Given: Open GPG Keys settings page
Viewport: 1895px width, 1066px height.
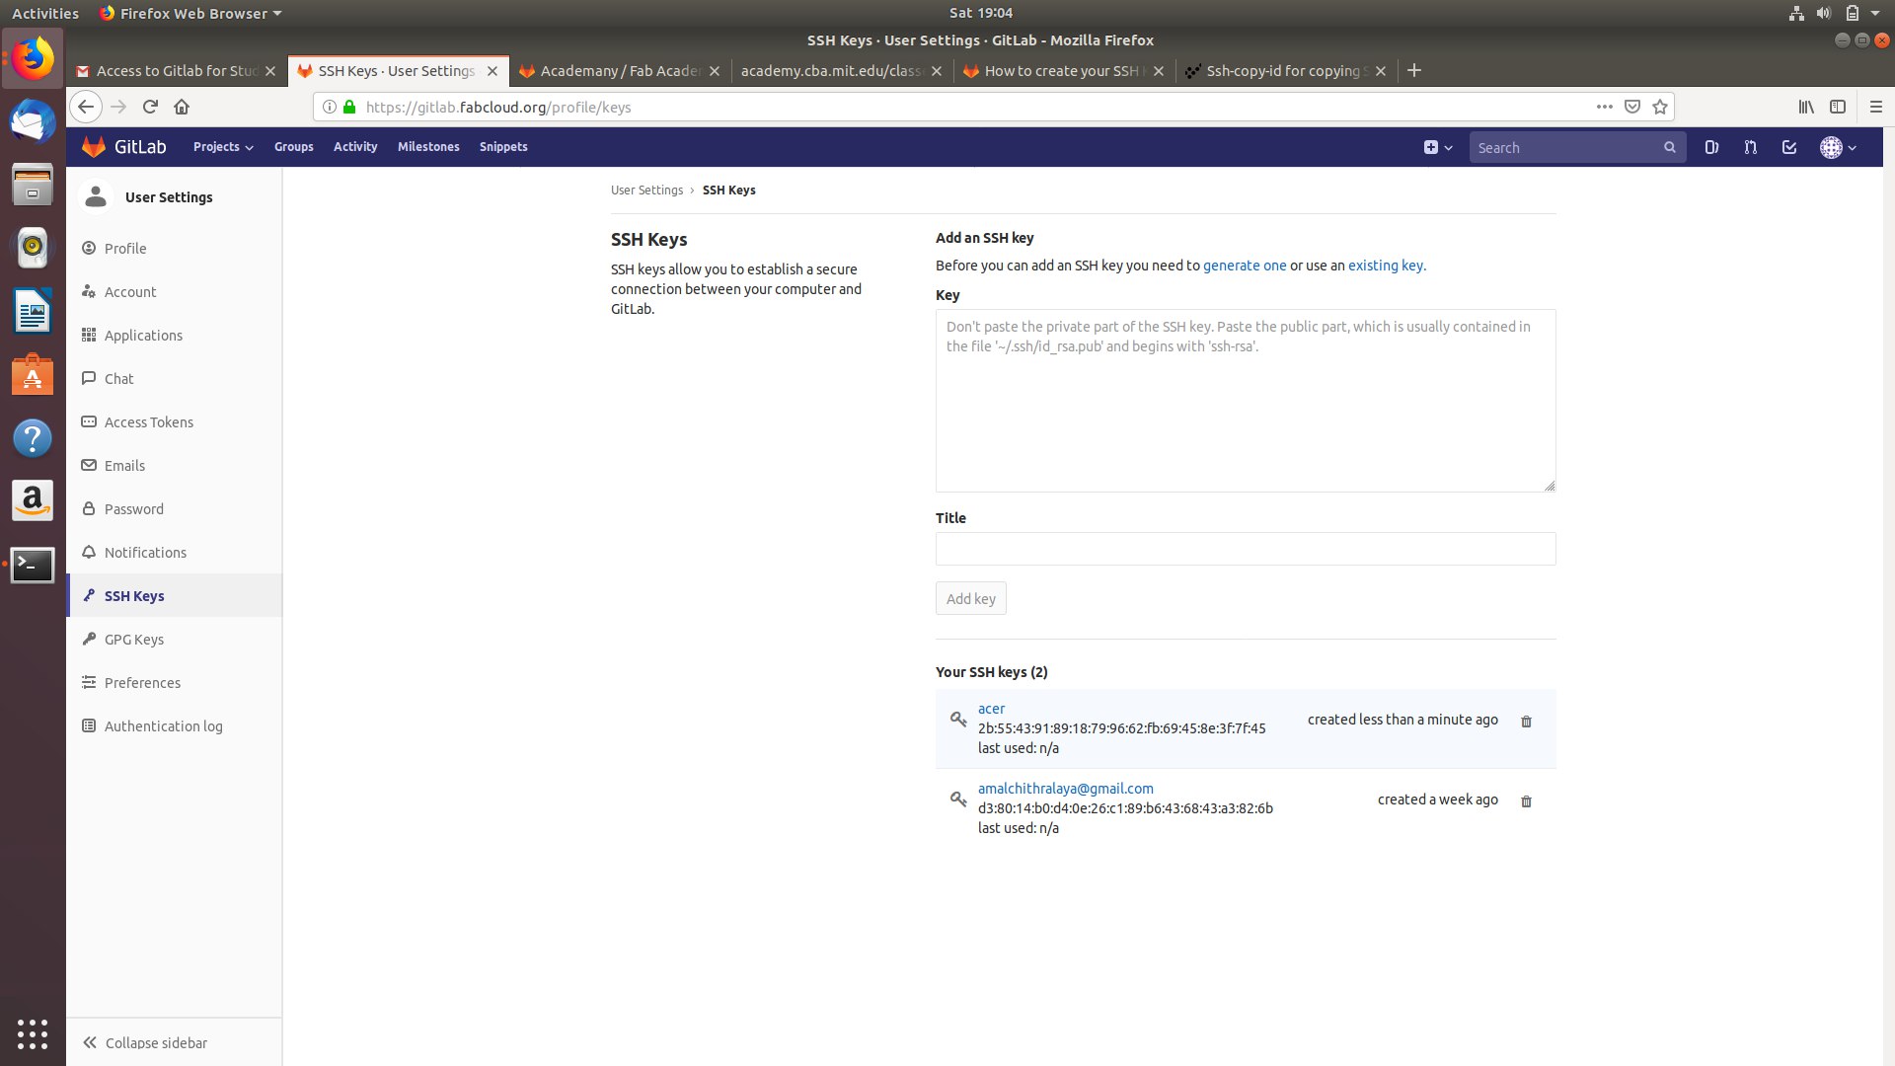Looking at the screenshot, I should click(134, 640).
